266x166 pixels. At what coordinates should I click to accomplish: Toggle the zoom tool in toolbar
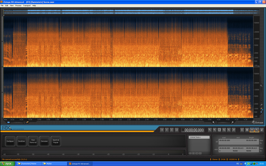pyautogui.click(x=257, y=130)
